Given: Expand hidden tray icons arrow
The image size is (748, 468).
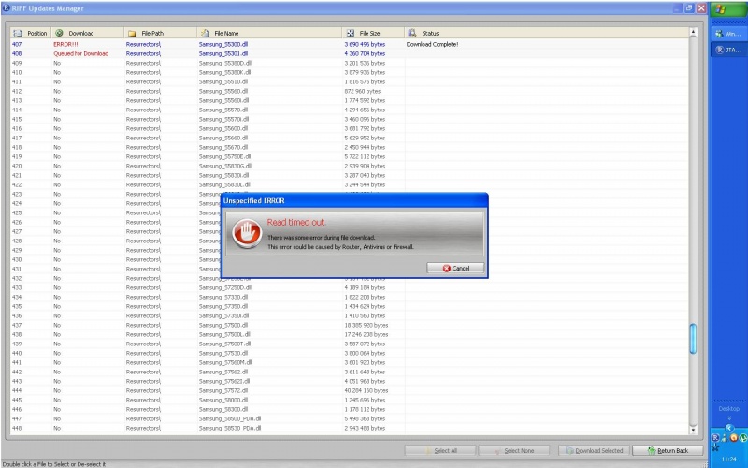Looking at the screenshot, I should point(729,428).
